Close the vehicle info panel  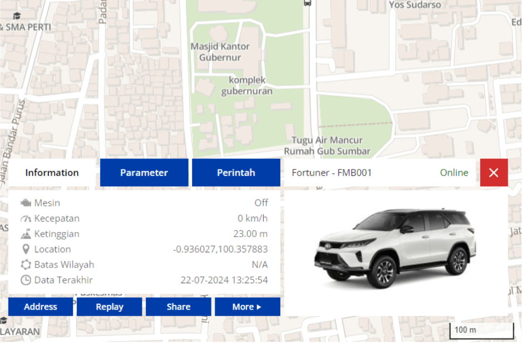point(494,173)
